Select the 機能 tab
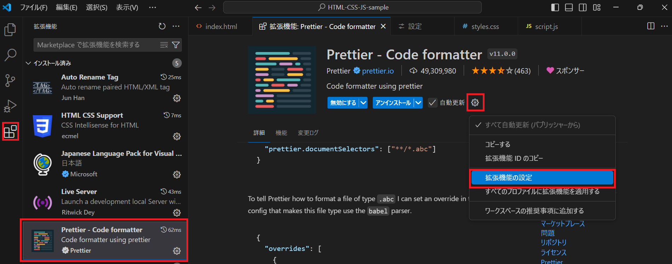Screen dimensions: 672x264 [282, 133]
